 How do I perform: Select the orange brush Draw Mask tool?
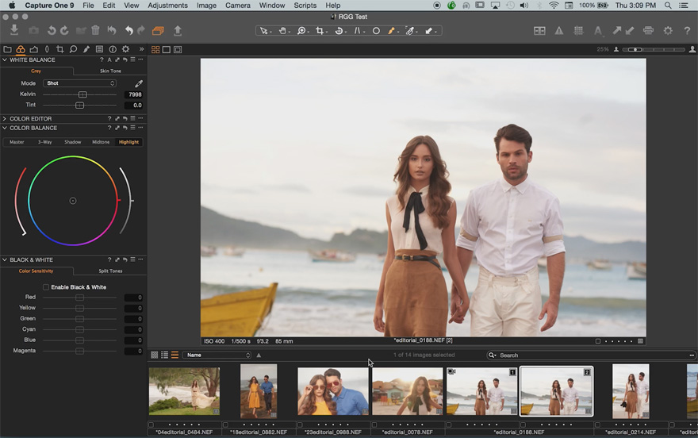[391, 31]
